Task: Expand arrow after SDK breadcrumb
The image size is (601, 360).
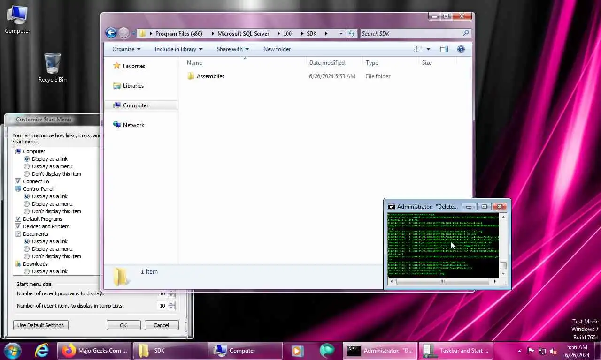Action: coord(326,34)
